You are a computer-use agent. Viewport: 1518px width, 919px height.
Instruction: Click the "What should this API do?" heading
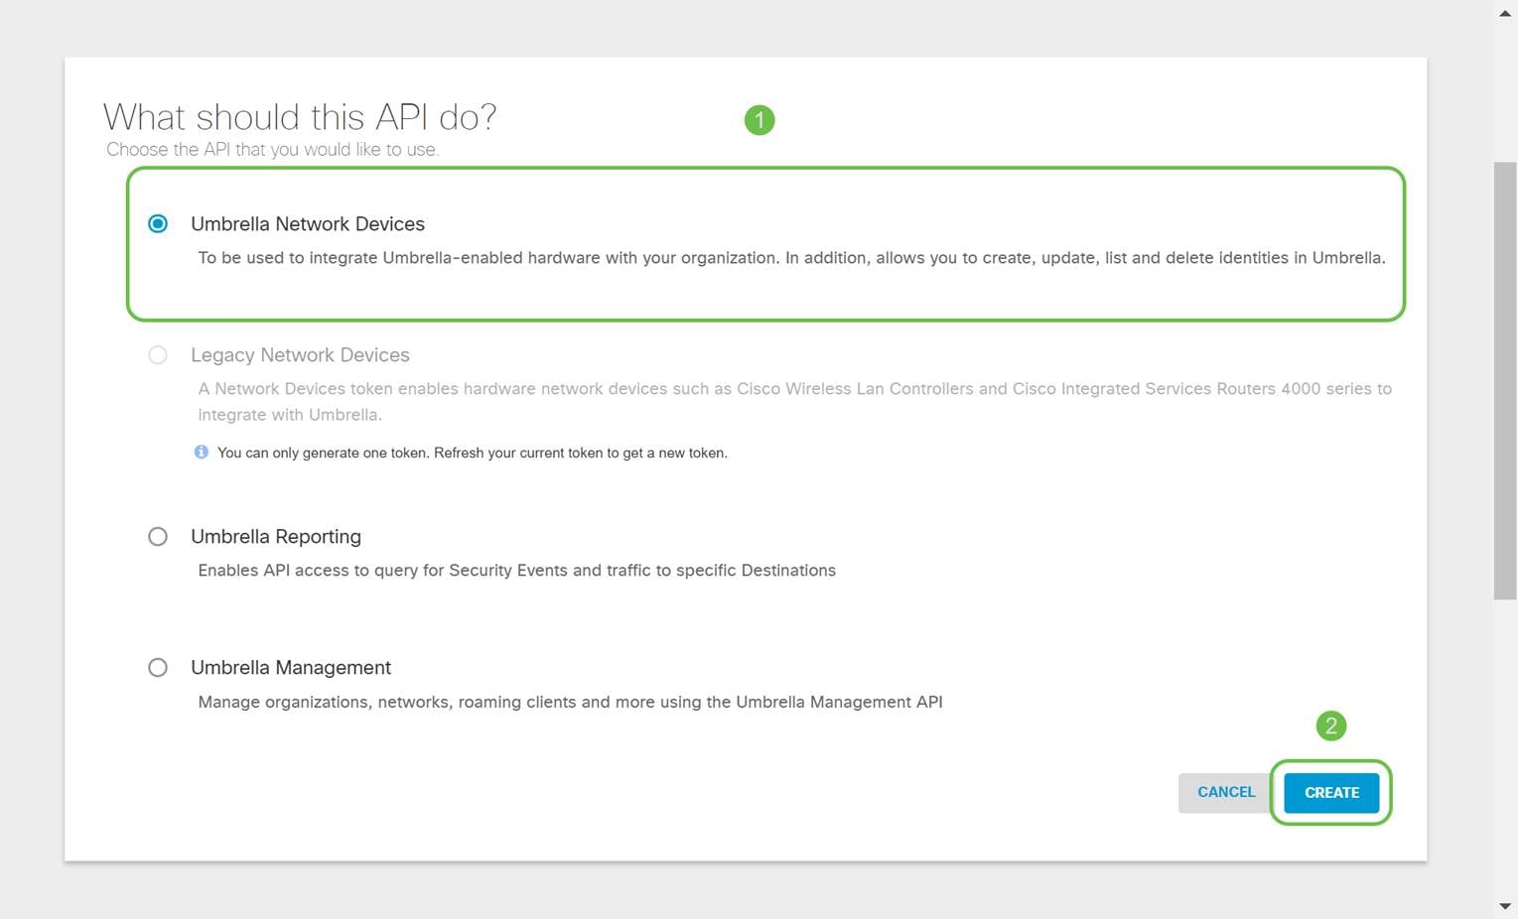[300, 117]
